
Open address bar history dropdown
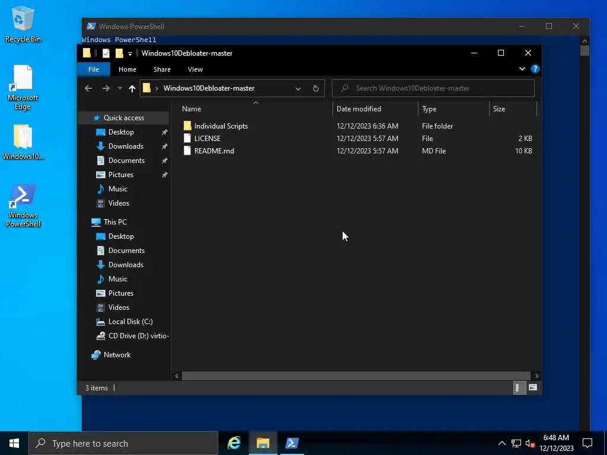(x=298, y=89)
